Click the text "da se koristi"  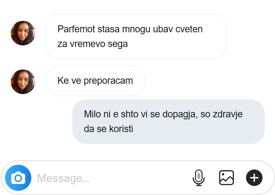(108, 129)
